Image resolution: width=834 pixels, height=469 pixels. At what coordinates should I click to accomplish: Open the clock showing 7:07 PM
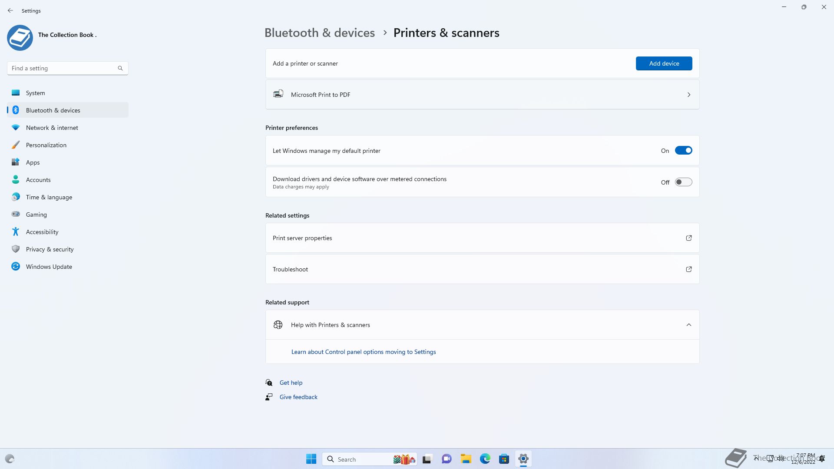click(x=803, y=459)
